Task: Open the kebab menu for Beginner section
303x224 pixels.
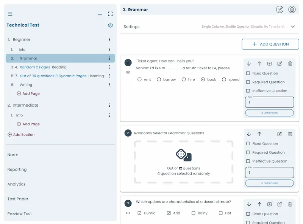Action: 109,39
